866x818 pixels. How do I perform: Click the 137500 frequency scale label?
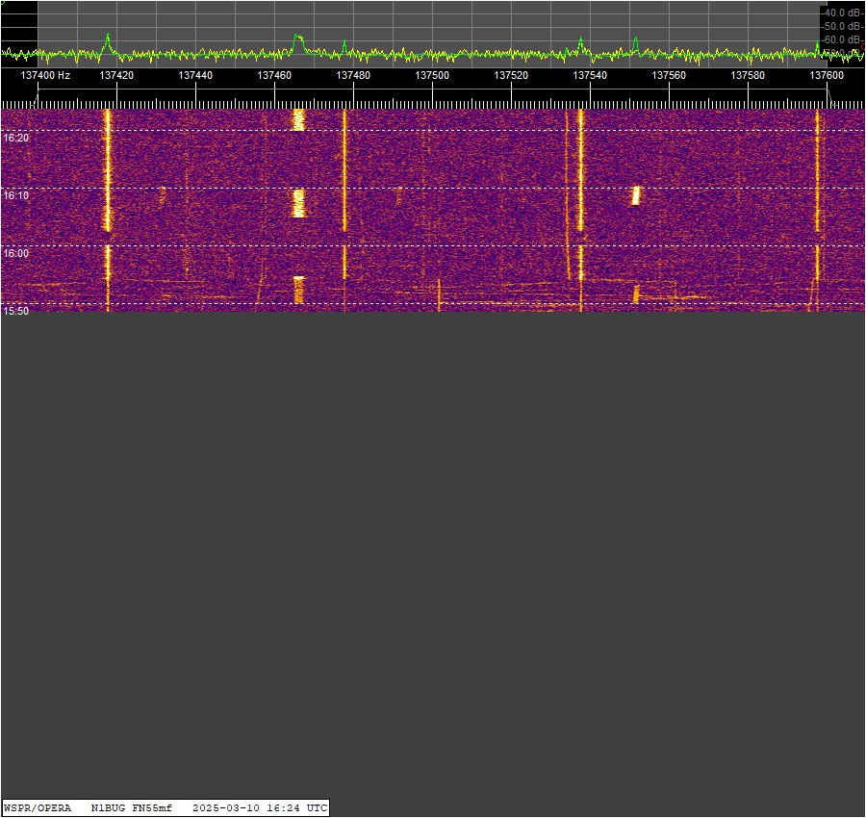[x=432, y=75]
